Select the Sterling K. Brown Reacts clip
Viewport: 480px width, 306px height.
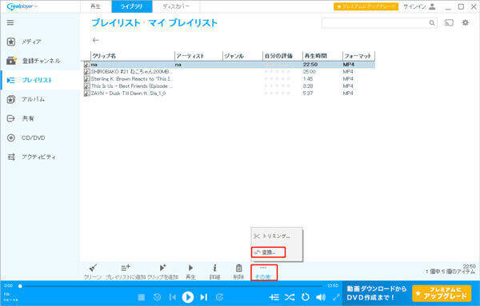click(230, 79)
